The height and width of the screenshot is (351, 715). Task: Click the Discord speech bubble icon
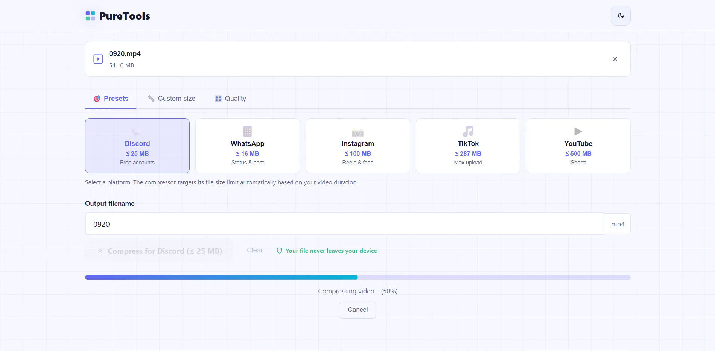(137, 131)
